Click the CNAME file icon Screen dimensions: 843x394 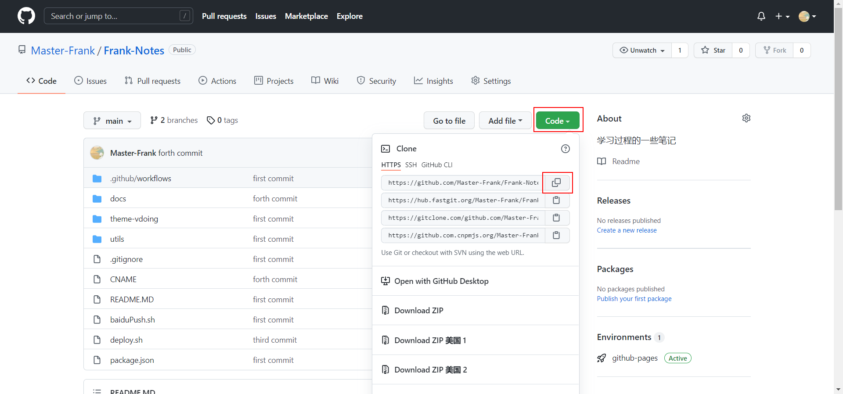point(97,279)
